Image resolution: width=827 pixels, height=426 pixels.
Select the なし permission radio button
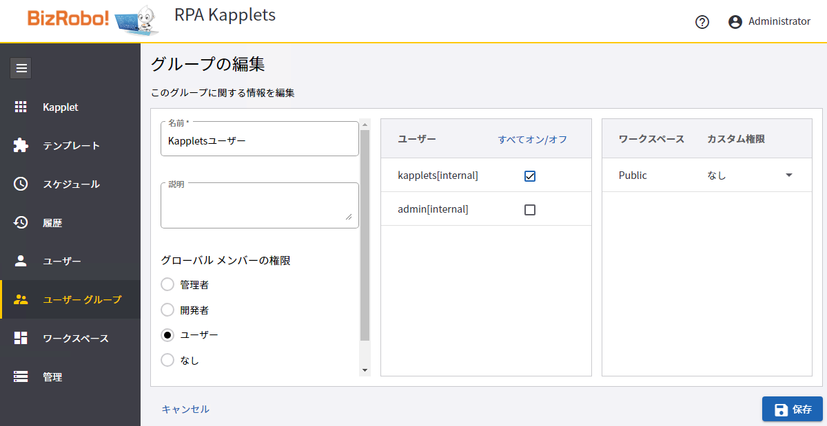click(167, 360)
